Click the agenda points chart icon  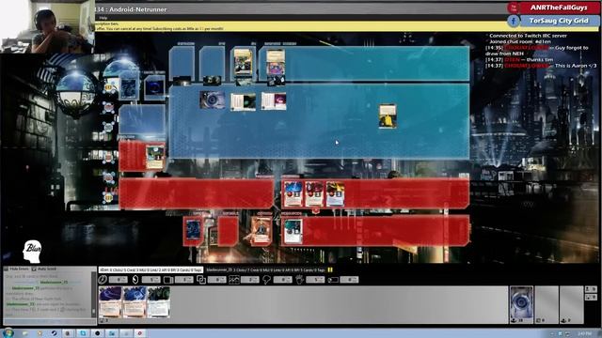point(234,280)
